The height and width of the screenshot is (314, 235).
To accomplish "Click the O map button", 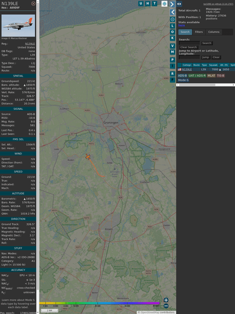I will tap(172, 32).
